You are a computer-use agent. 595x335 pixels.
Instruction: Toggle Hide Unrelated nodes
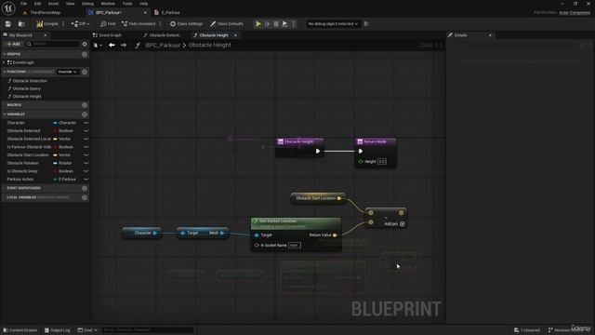click(x=139, y=24)
